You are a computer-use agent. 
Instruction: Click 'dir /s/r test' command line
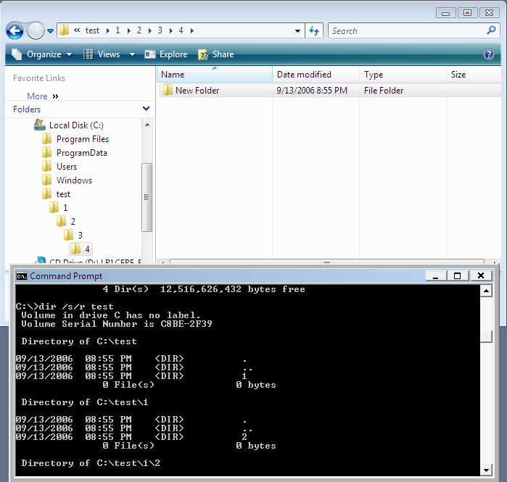[x=76, y=307]
